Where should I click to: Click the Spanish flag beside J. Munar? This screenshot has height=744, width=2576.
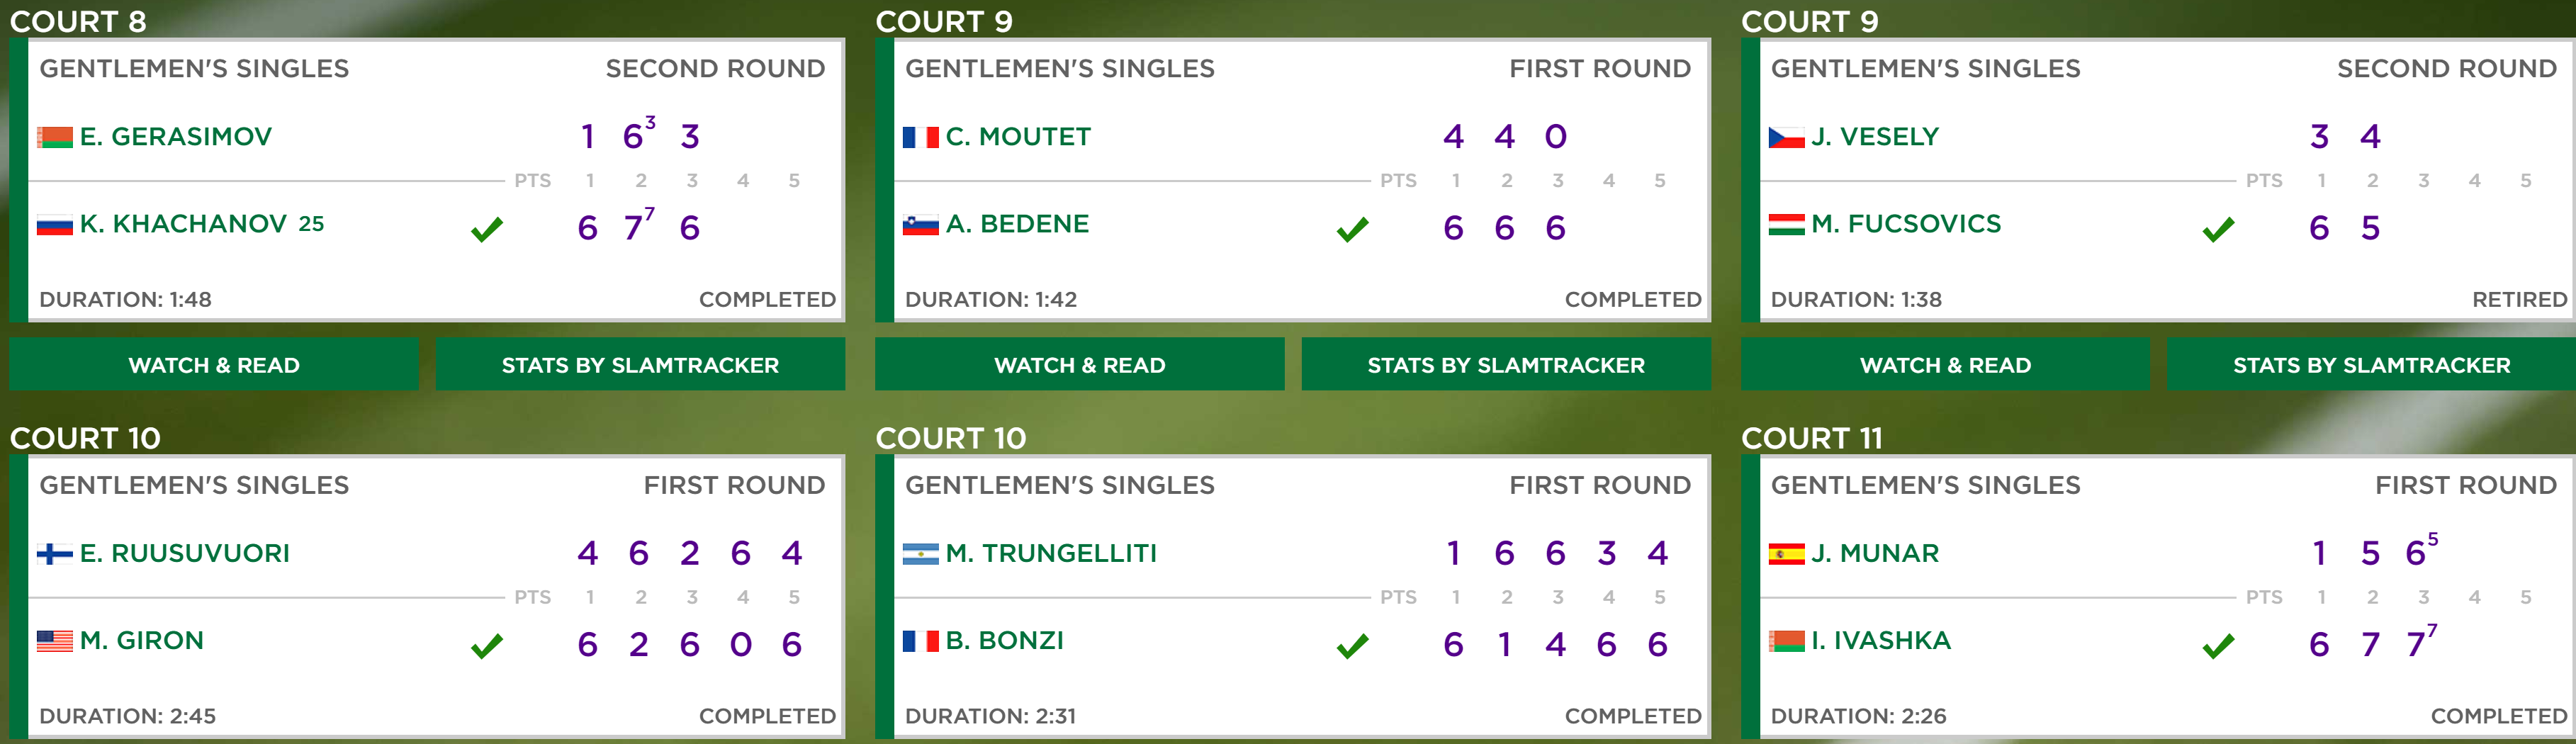[x=1786, y=553]
